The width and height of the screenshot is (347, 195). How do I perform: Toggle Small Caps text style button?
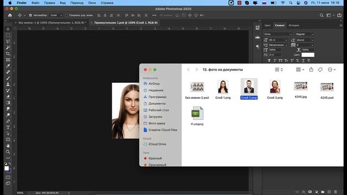coord(286,60)
